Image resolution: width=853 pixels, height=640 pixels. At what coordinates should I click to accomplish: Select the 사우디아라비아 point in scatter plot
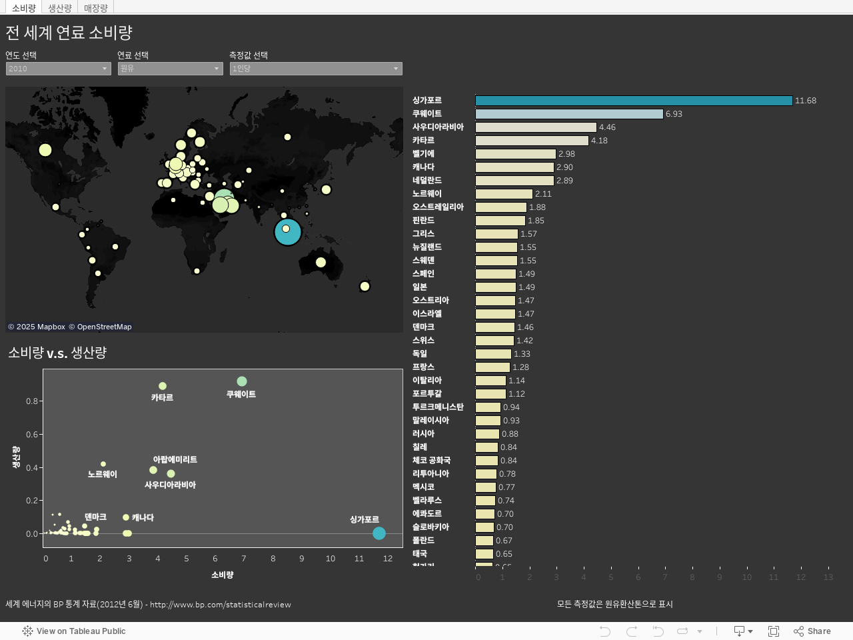(x=171, y=474)
